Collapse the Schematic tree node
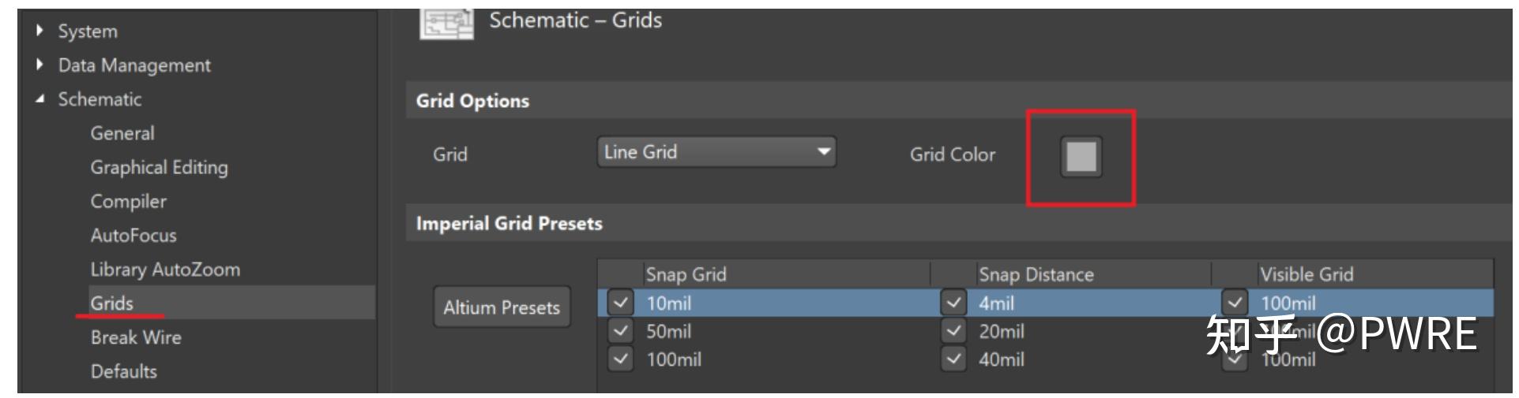1519x398 pixels. (x=39, y=99)
